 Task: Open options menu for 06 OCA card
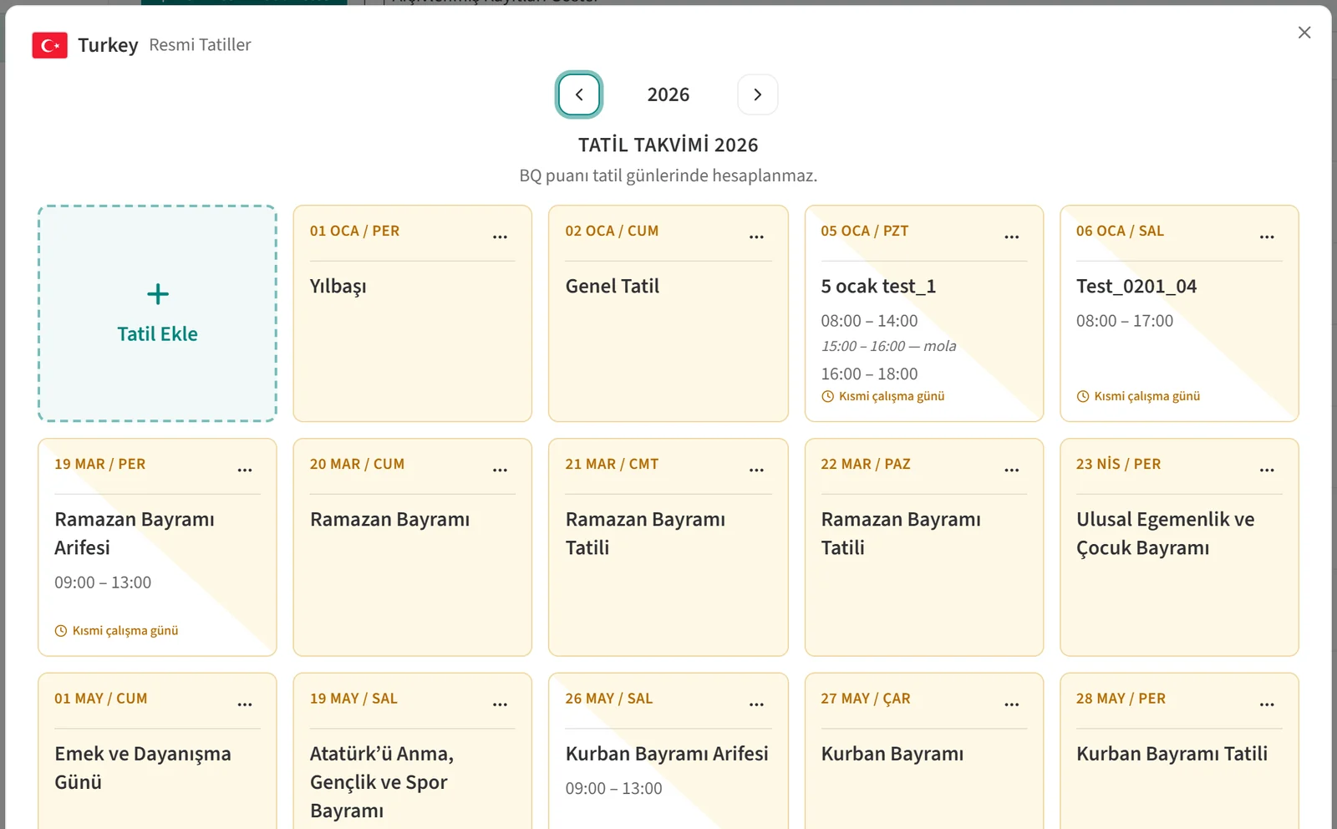click(1267, 236)
